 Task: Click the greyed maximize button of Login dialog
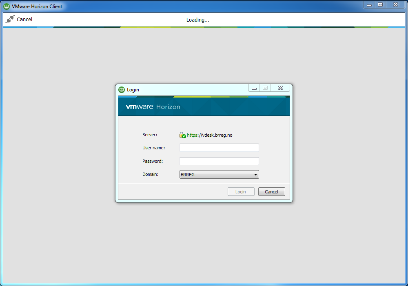tap(265, 88)
